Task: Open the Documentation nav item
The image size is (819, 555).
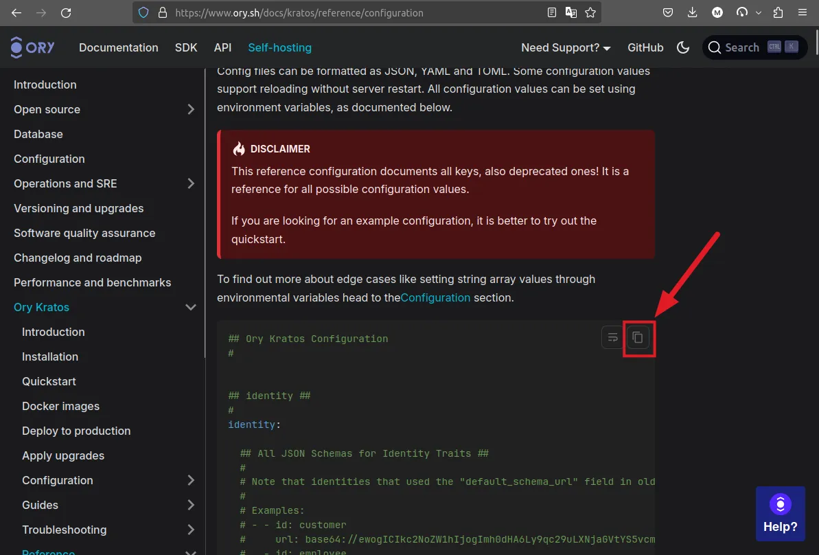Action: click(x=118, y=47)
